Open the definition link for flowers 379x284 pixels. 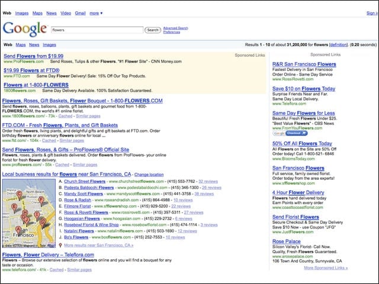click(x=338, y=45)
